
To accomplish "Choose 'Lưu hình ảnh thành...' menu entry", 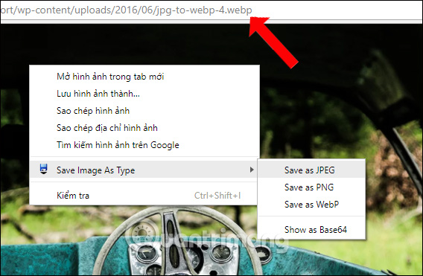I will (144, 94).
